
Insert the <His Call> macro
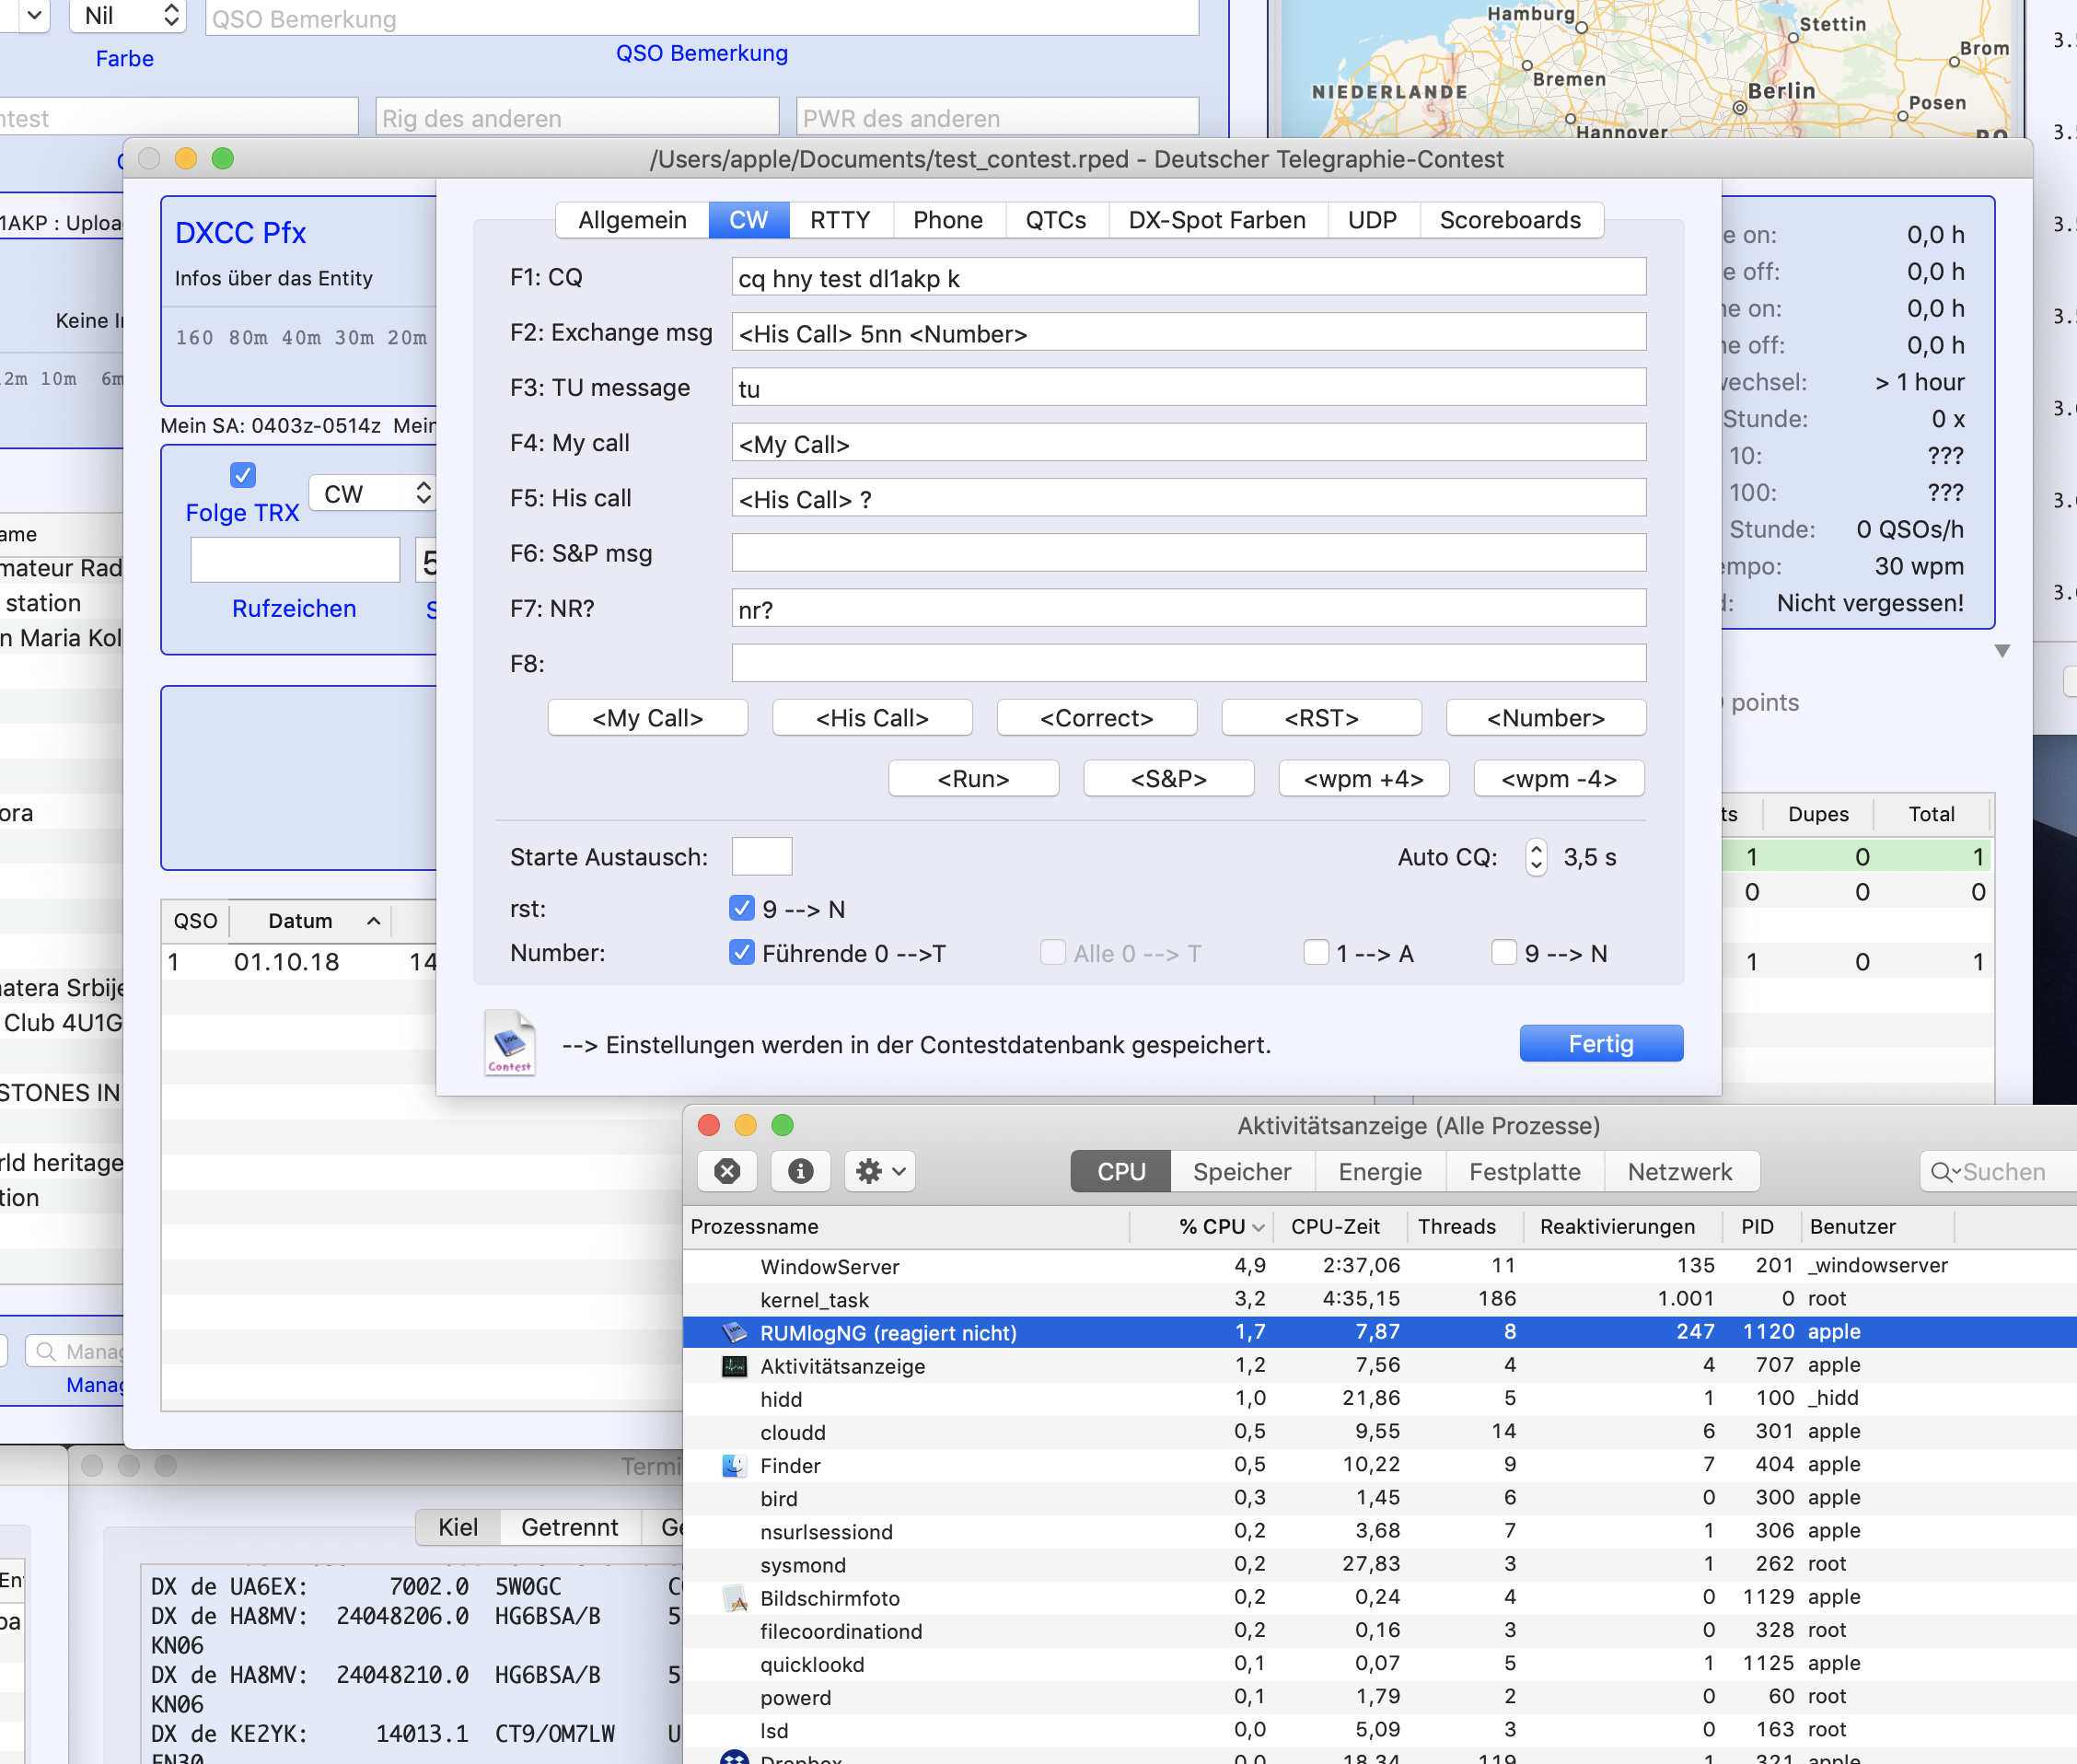[872, 718]
